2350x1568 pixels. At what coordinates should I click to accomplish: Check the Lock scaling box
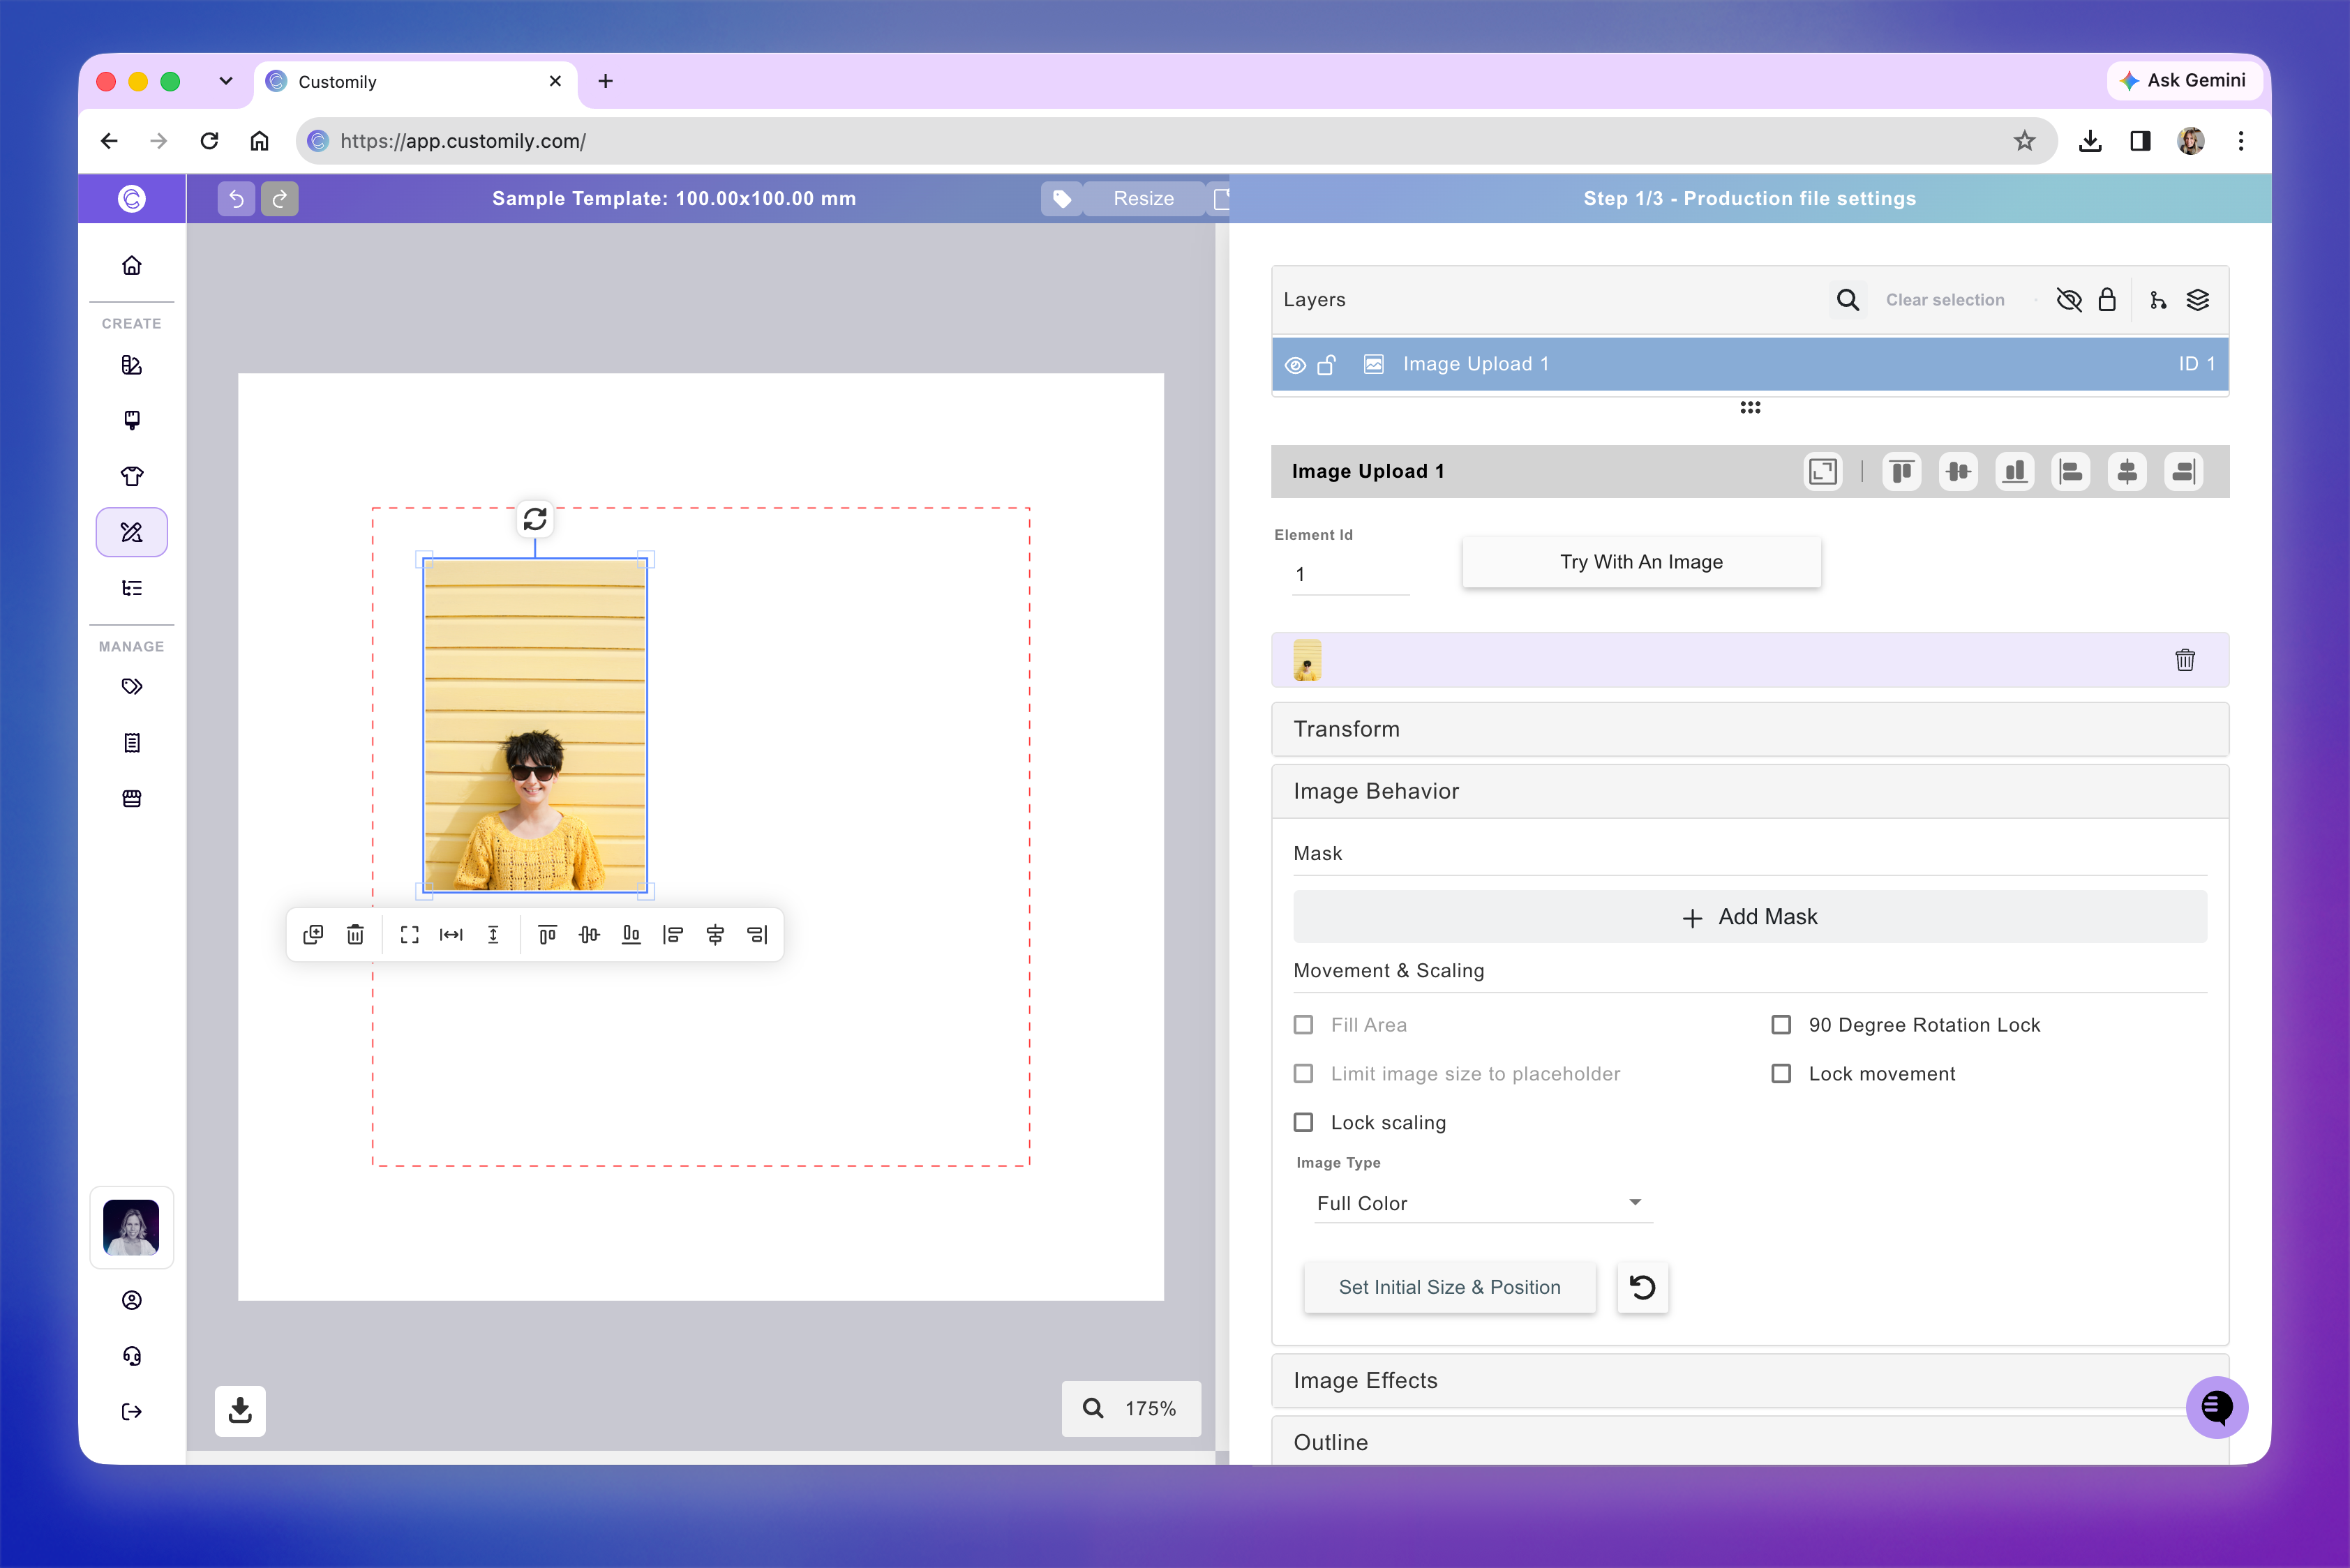point(1303,1123)
